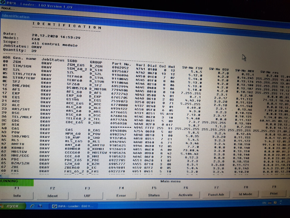Screen dimensions: 290x218
Task: Click the INPA Loader taskbar item
Action: tap(74, 206)
